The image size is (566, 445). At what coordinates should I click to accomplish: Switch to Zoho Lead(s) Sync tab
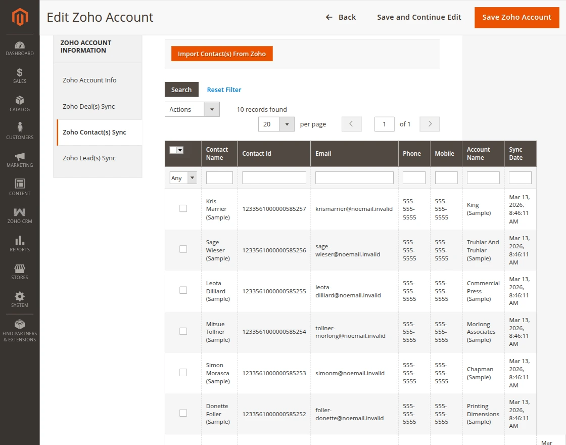coord(89,158)
